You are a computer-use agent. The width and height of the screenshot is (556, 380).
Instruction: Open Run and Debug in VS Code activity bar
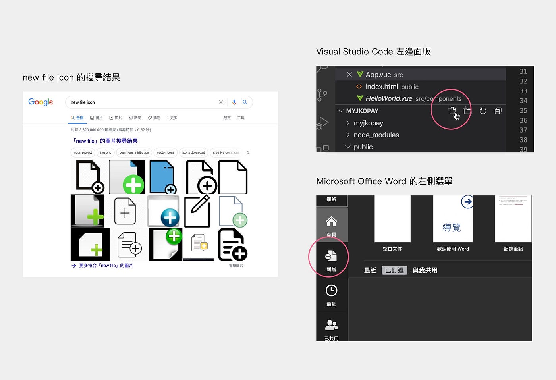click(322, 123)
